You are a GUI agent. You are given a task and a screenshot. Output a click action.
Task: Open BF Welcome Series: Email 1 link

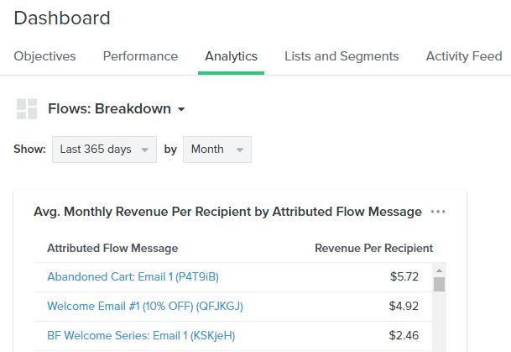(x=141, y=335)
